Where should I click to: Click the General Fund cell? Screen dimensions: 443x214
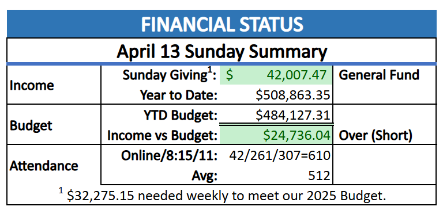click(x=378, y=75)
